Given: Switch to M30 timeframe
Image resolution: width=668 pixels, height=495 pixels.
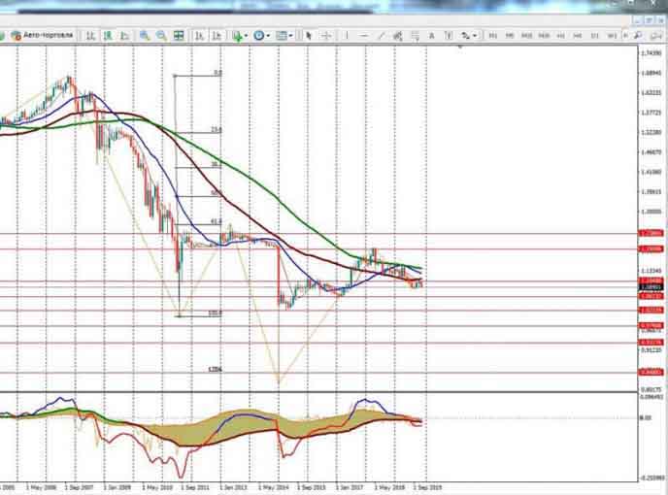Looking at the screenshot, I should [544, 36].
